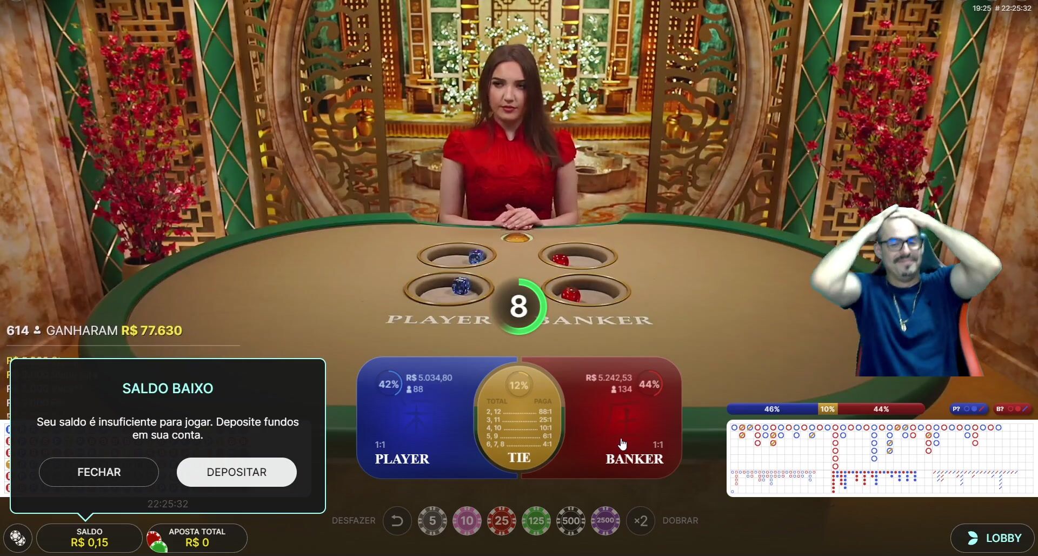The height and width of the screenshot is (556, 1038).
Task: Go back to the LOBBY
Action: click(x=994, y=538)
